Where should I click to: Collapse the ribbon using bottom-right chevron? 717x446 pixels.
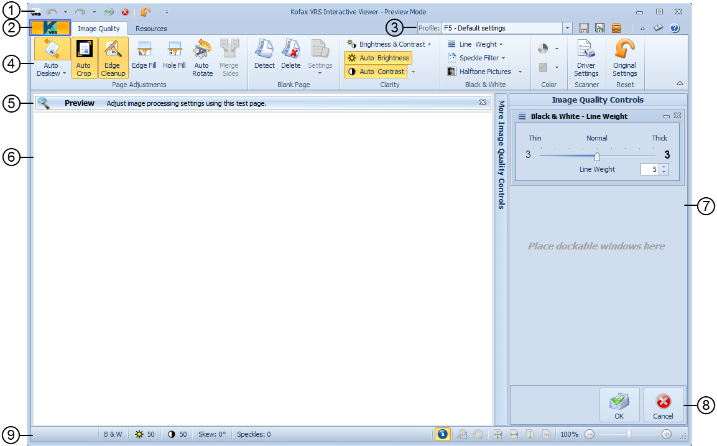[x=680, y=83]
